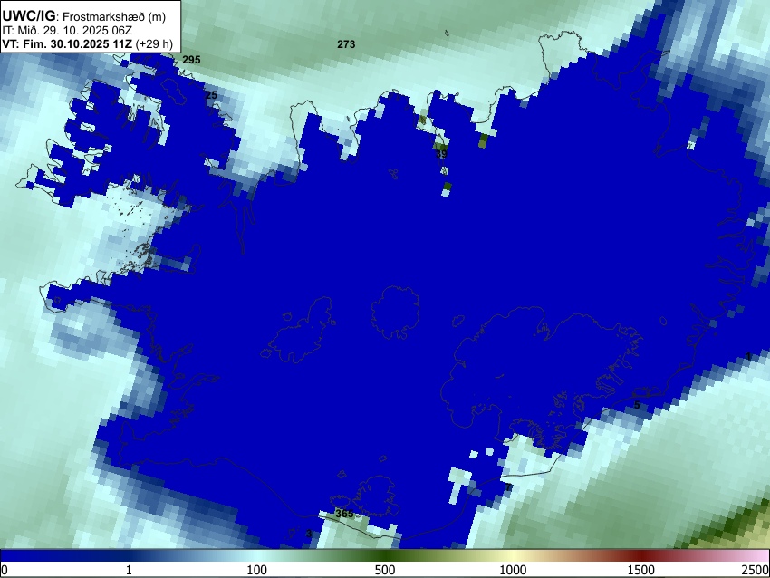Click the "UWC/IG: Frostmarkshæð (m)" title text

pos(84,16)
